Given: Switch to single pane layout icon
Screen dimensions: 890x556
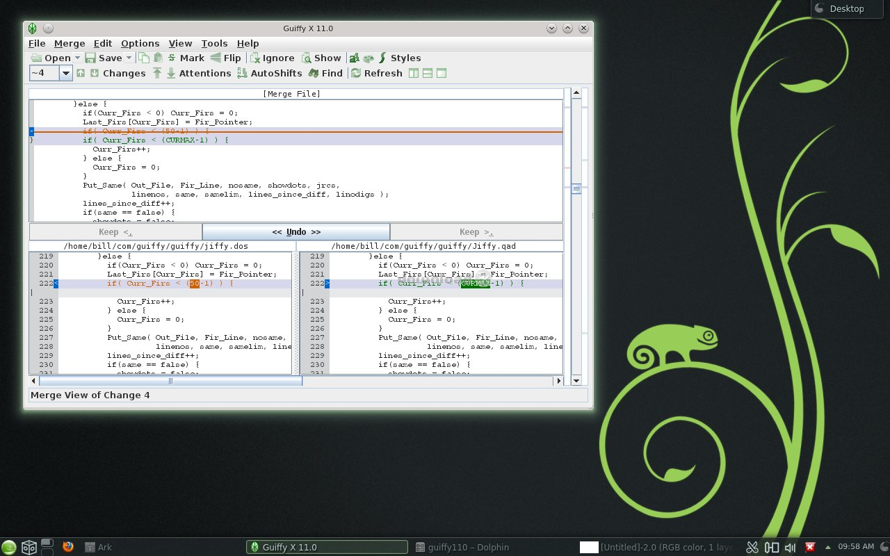Looking at the screenshot, I should coord(441,73).
